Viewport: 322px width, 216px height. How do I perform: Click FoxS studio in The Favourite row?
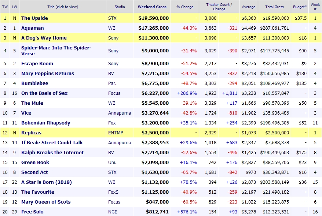[x=113, y=192]
